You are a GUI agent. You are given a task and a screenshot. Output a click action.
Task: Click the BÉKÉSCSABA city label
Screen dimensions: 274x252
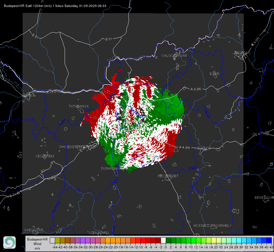(x=264, y=197)
